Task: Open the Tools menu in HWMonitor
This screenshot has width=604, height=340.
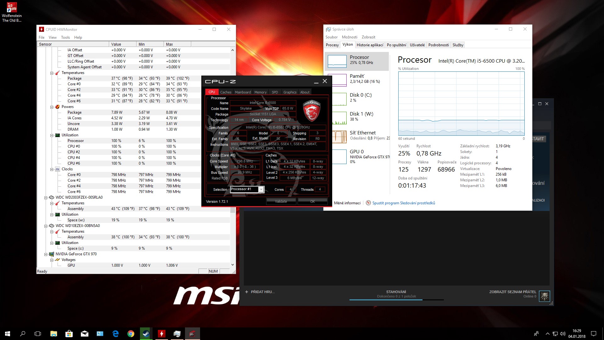Action: 65,37
